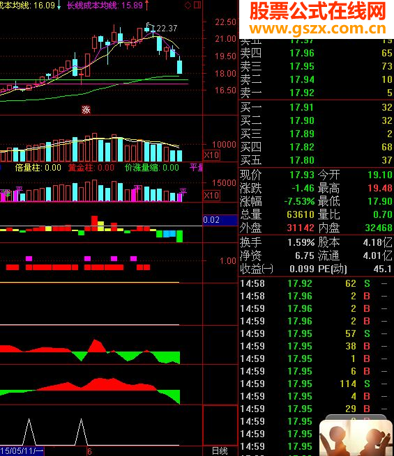This screenshot has width=394, height=456.
Task: Click the 外盘 31142 value
Action: tap(301, 228)
